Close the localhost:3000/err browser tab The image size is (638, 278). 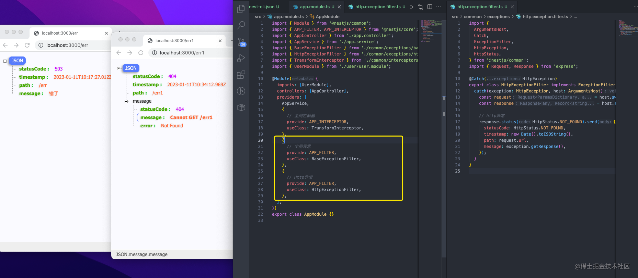point(106,33)
